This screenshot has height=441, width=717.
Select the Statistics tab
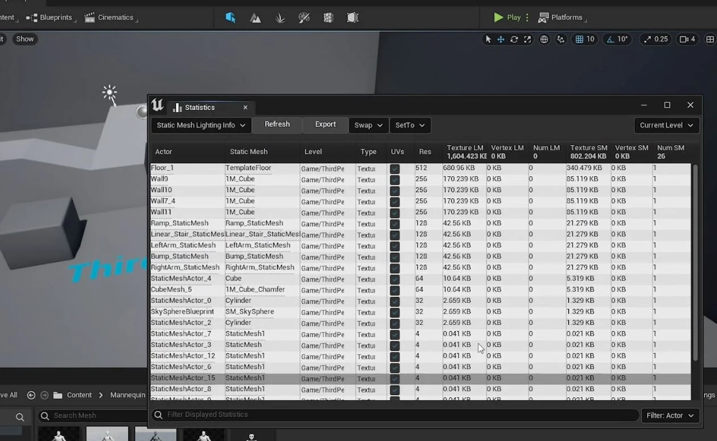tap(200, 107)
